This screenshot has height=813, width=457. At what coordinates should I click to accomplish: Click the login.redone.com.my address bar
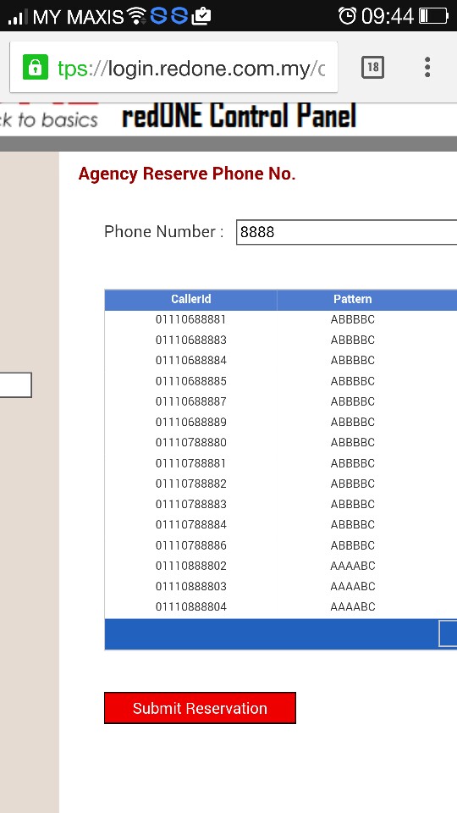click(173, 68)
